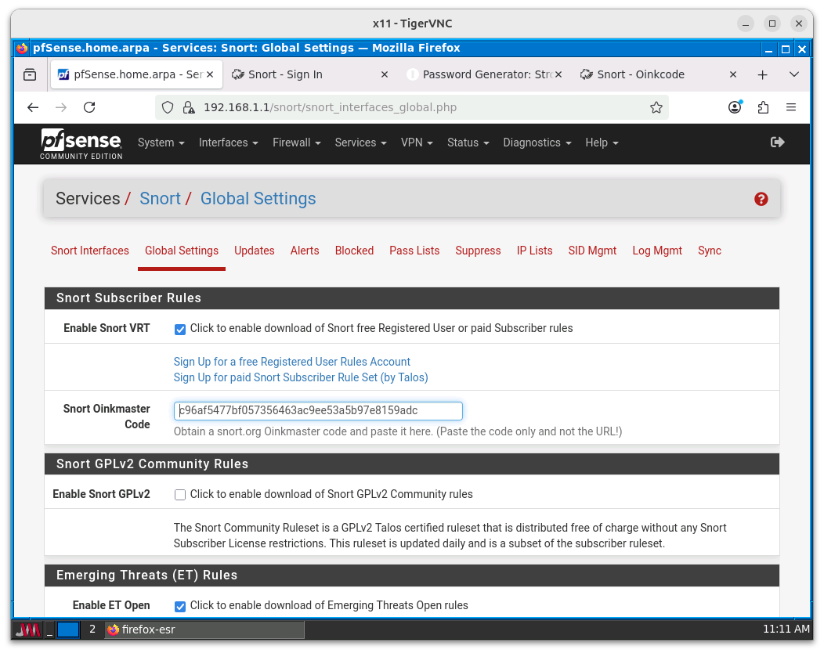824x653 pixels.
Task: Open the extensions puzzle icon
Action: click(763, 108)
